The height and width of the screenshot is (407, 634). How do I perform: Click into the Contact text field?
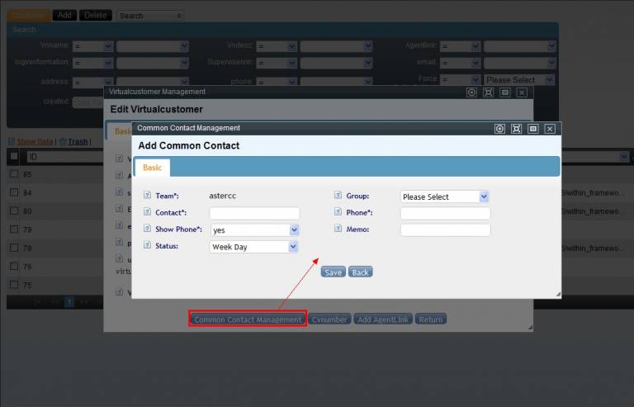pyautogui.click(x=254, y=213)
